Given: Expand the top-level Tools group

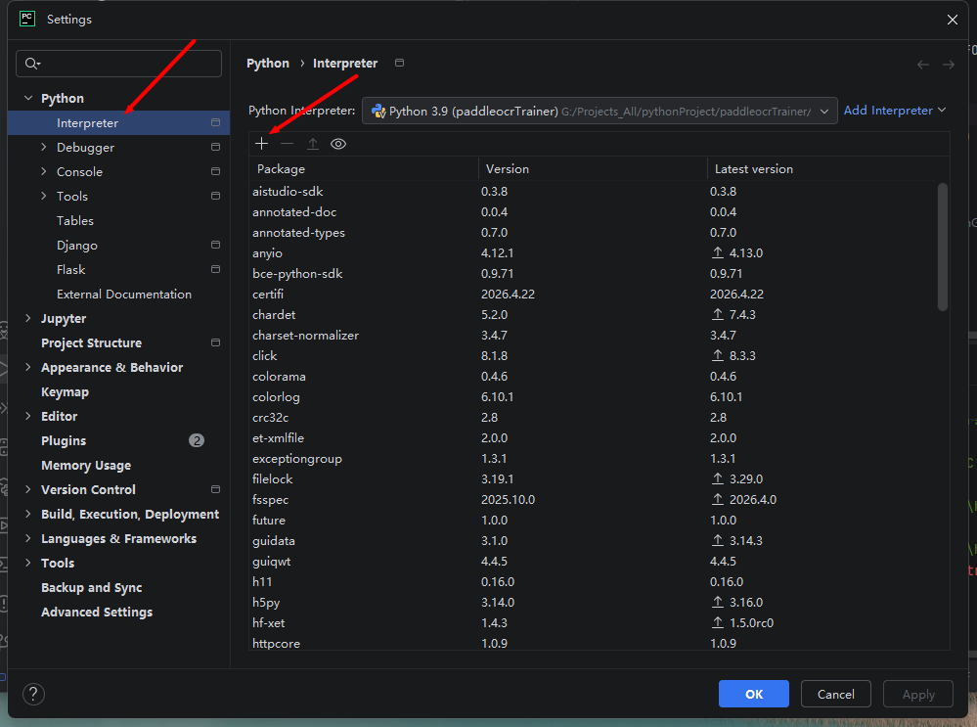Looking at the screenshot, I should (28, 563).
